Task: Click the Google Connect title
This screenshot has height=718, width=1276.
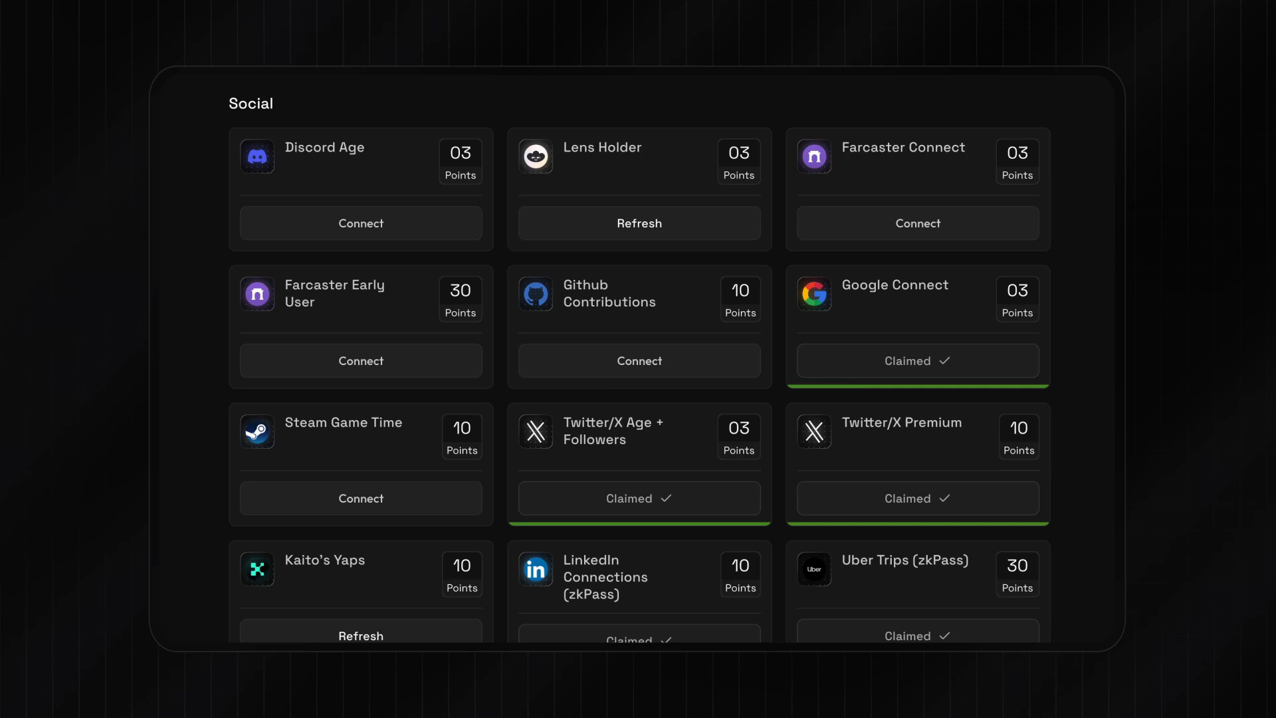Action: pos(895,285)
